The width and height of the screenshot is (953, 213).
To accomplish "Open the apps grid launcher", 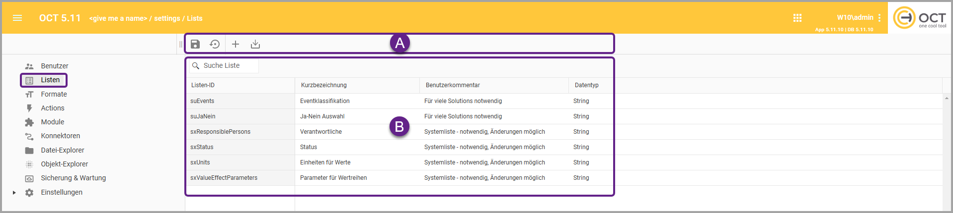I will point(797,18).
